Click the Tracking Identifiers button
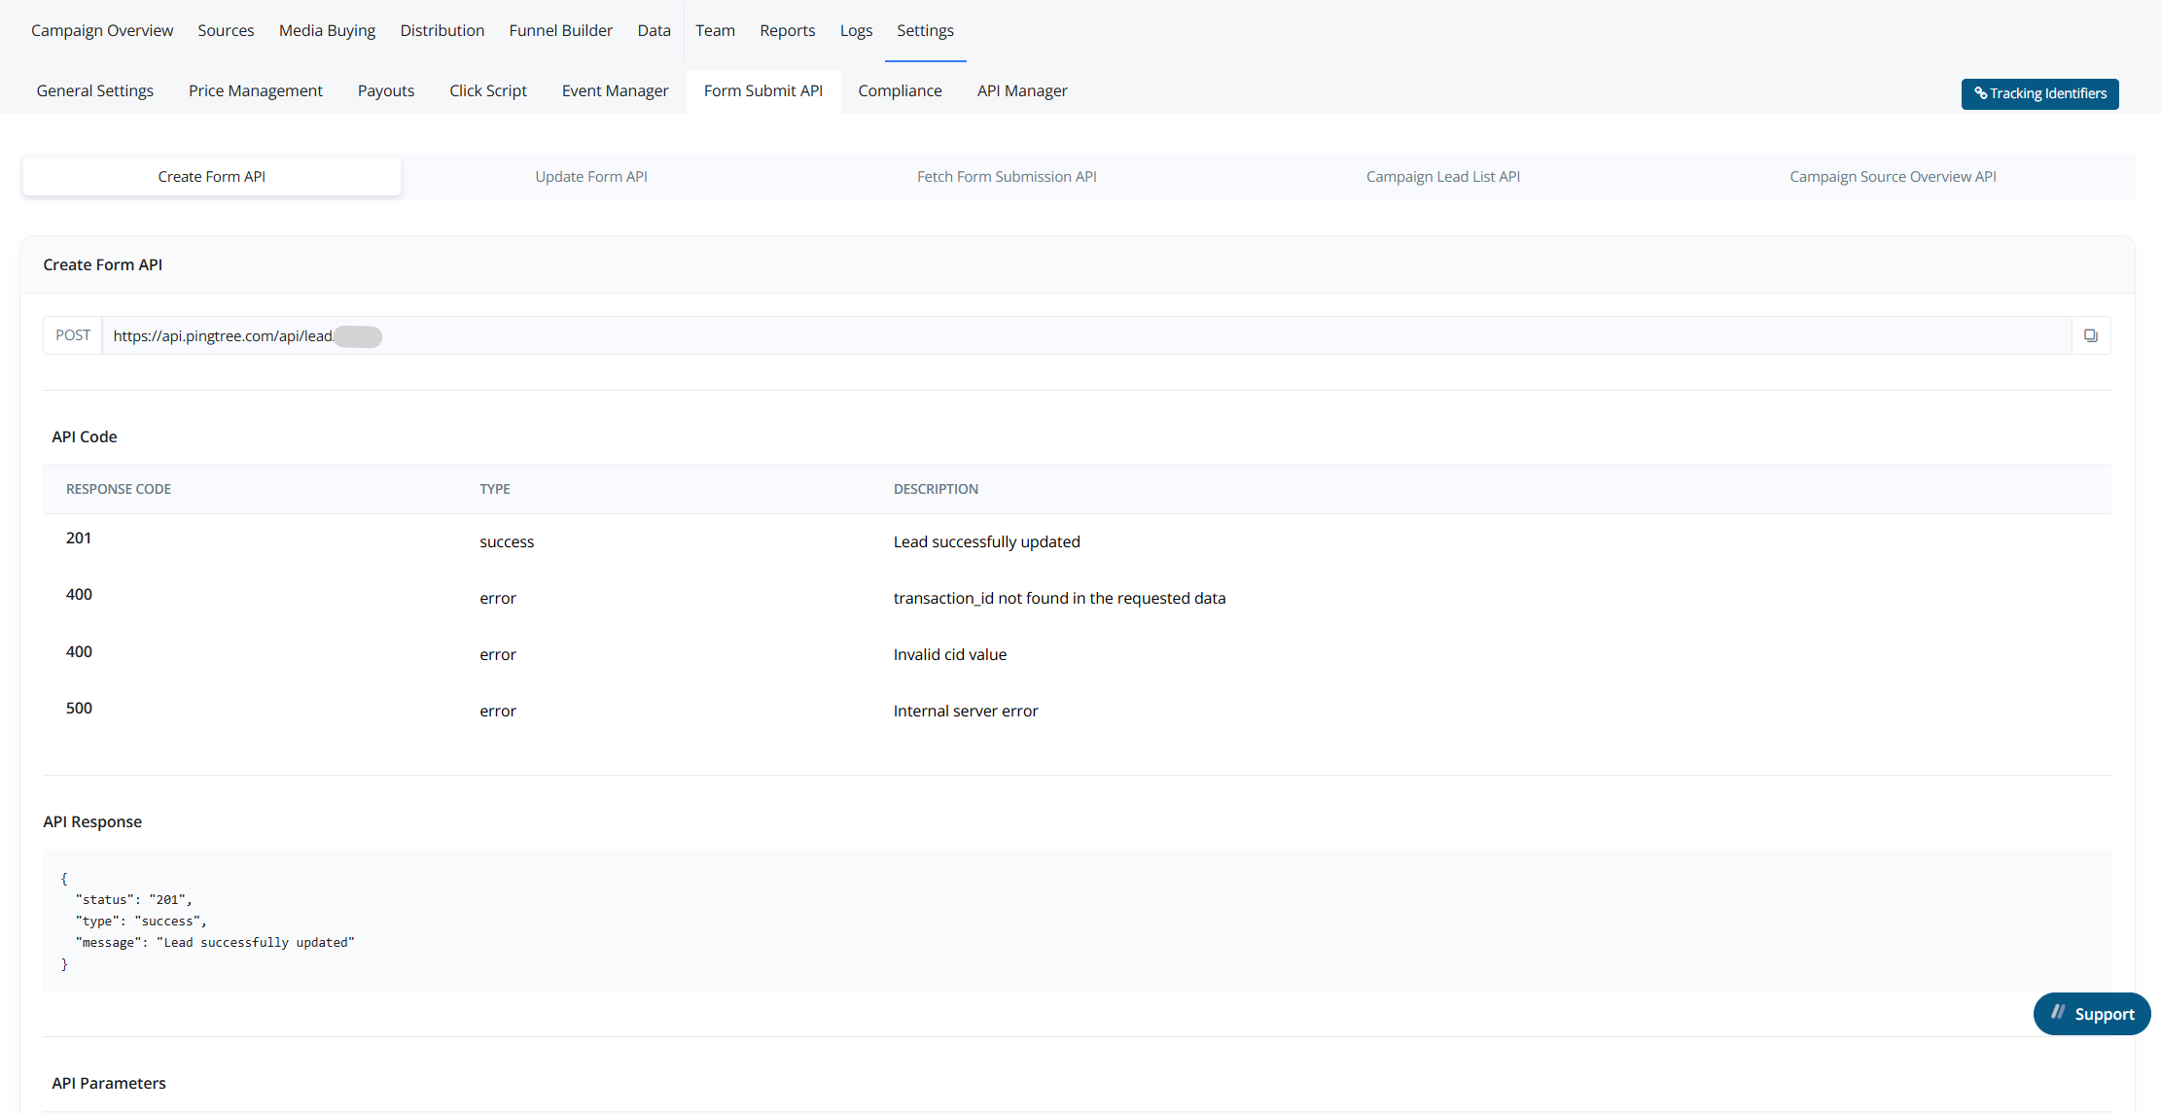The width and height of the screenshot is (2161, 1114). tap(2039, 93)
